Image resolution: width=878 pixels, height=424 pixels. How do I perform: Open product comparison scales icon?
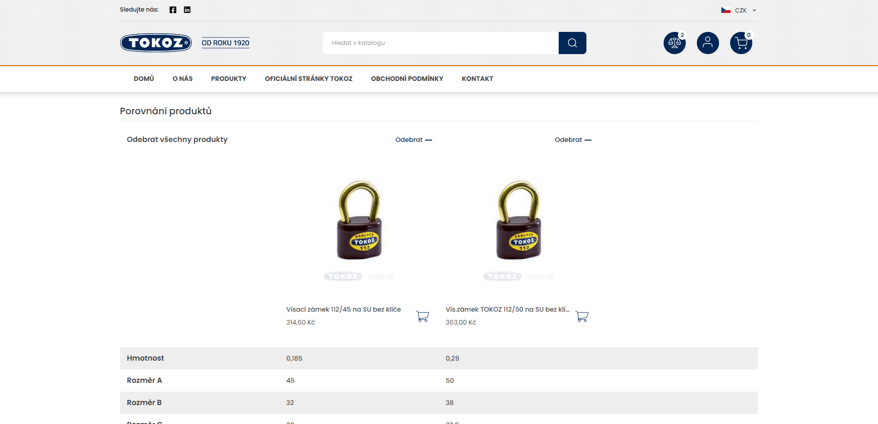coord(675,43)
